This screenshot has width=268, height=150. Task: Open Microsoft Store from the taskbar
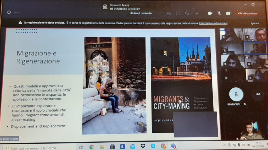112,147
